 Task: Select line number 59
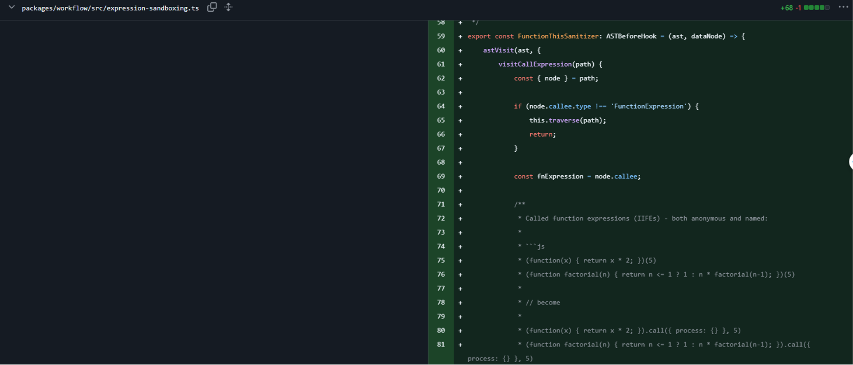(441, 36)
